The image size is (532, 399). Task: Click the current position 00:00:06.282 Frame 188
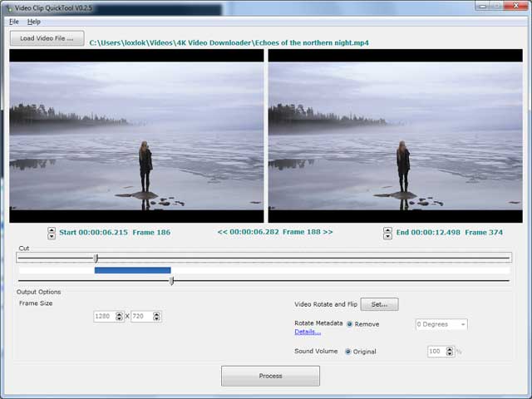(x=275, y=232)
